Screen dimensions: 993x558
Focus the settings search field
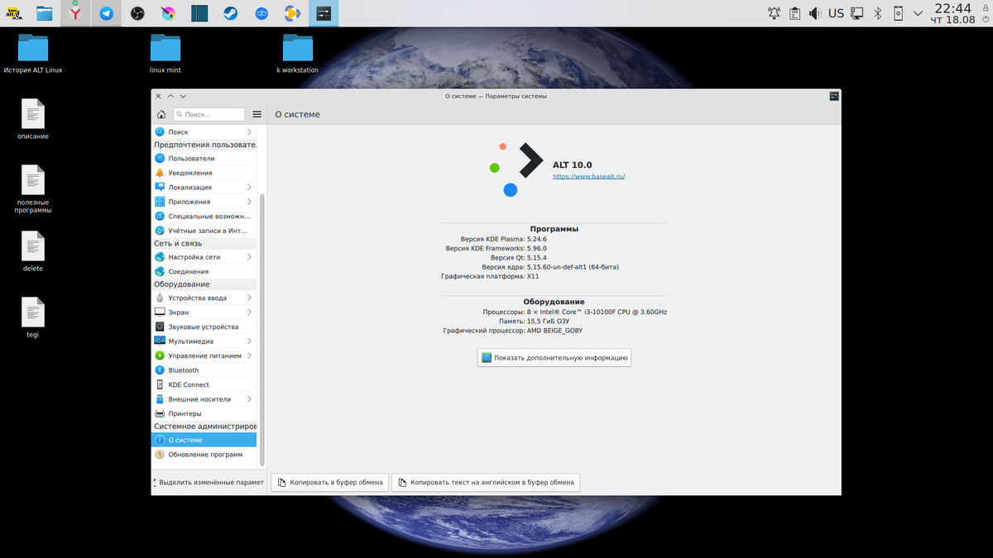pos(209,115)
